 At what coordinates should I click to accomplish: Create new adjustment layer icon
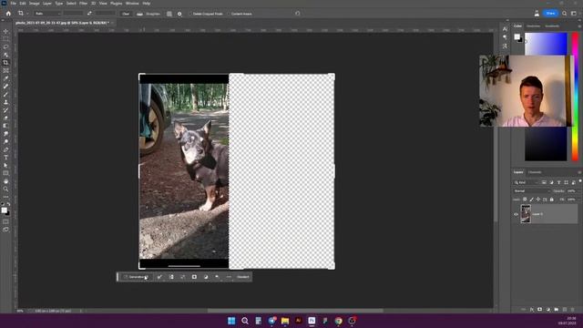point(548,310)
